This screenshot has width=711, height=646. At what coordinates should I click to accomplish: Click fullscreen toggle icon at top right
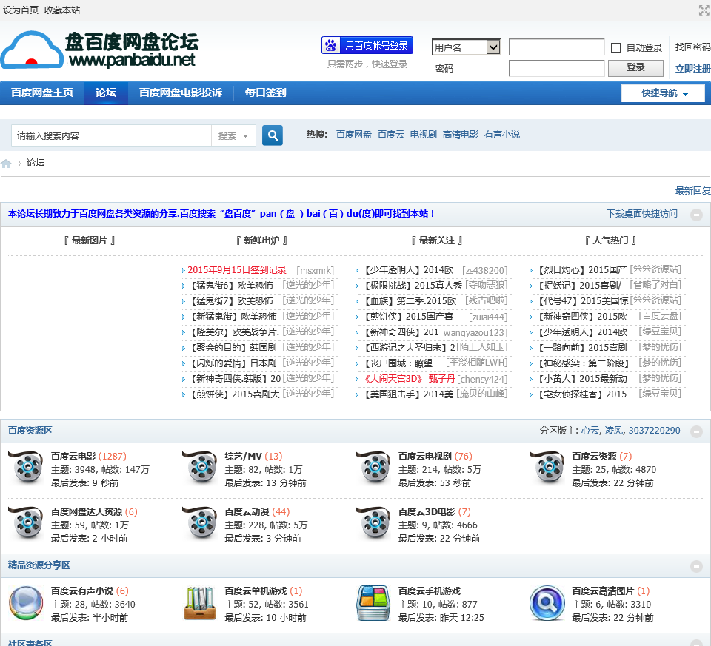tap(704, 10)
